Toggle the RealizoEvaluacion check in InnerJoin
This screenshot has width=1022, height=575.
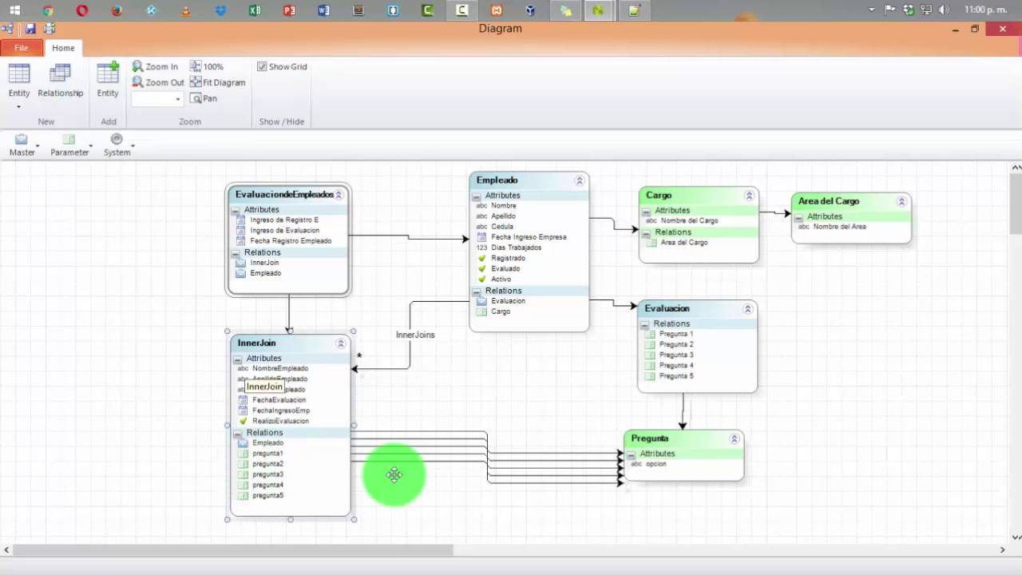tap(243, 421)
